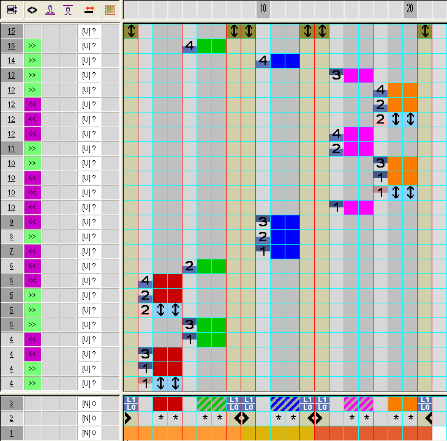
Task: Click the column ruler marker labeled 20
Action: click(x=410, y=9)
